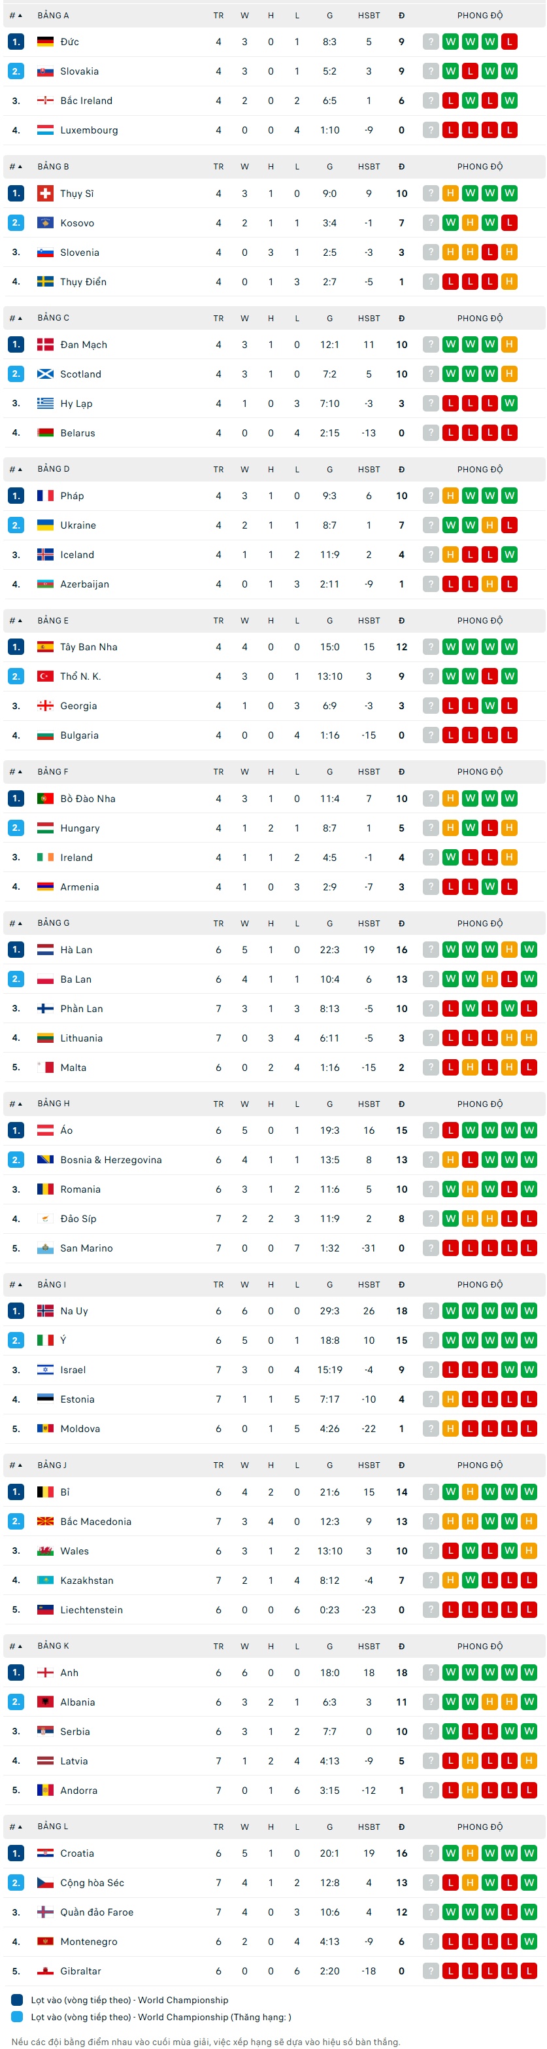
Task: Click the gray question-mark form badge for Na Uy
Action: (431, 1311)
